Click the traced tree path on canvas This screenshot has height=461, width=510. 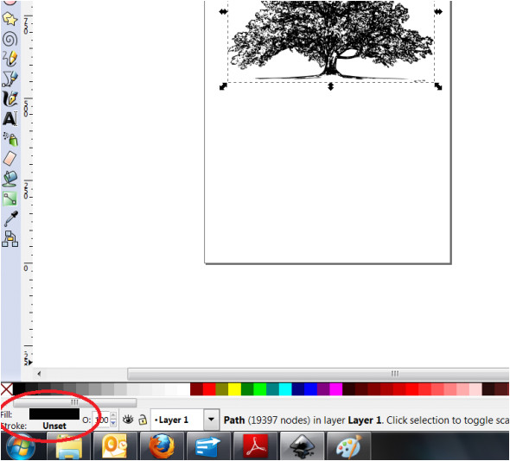coord(330,41)
